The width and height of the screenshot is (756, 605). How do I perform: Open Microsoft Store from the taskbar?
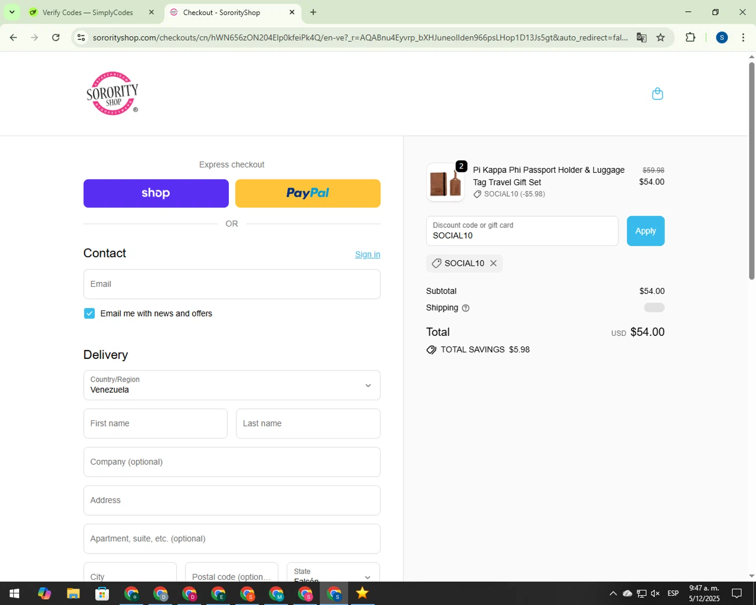pos(102,593)
